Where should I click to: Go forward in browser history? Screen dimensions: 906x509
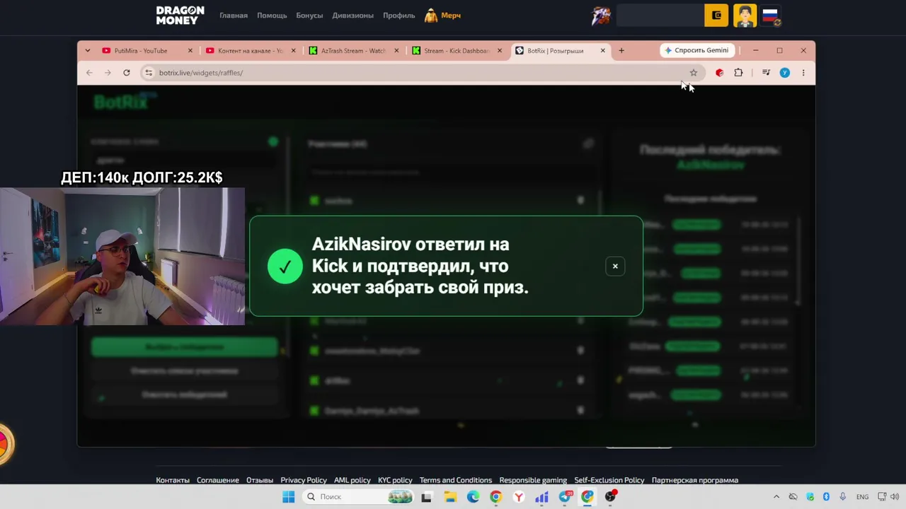[108, 73]
